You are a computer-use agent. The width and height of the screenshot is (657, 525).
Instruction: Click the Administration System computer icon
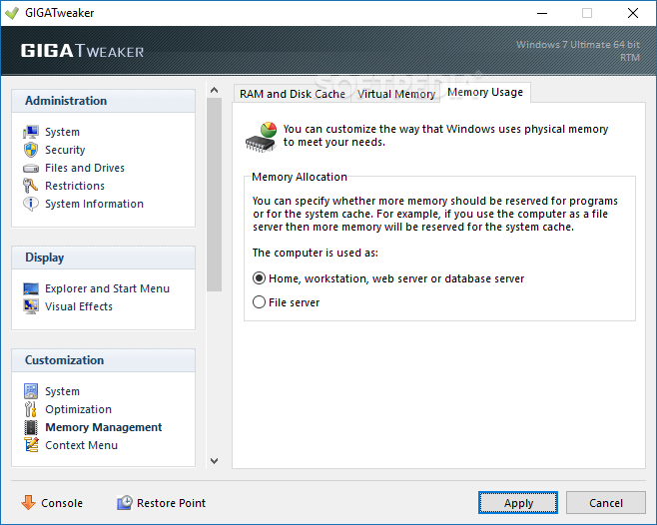[x=31, y=132]
